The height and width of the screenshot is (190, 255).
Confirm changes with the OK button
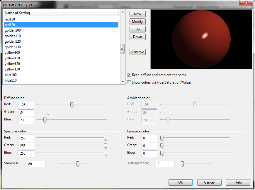(x=181, y=182)
